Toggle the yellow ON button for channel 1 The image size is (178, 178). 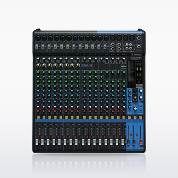click(x=38, y=117)
